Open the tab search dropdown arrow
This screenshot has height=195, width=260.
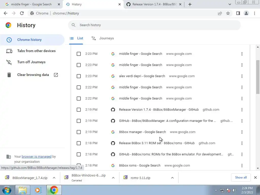tap(230, 4)
